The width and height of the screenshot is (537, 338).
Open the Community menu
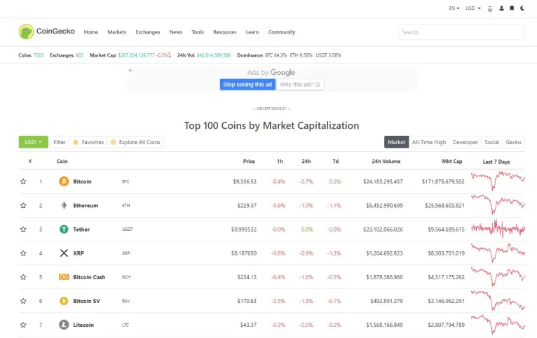(282, 31)
